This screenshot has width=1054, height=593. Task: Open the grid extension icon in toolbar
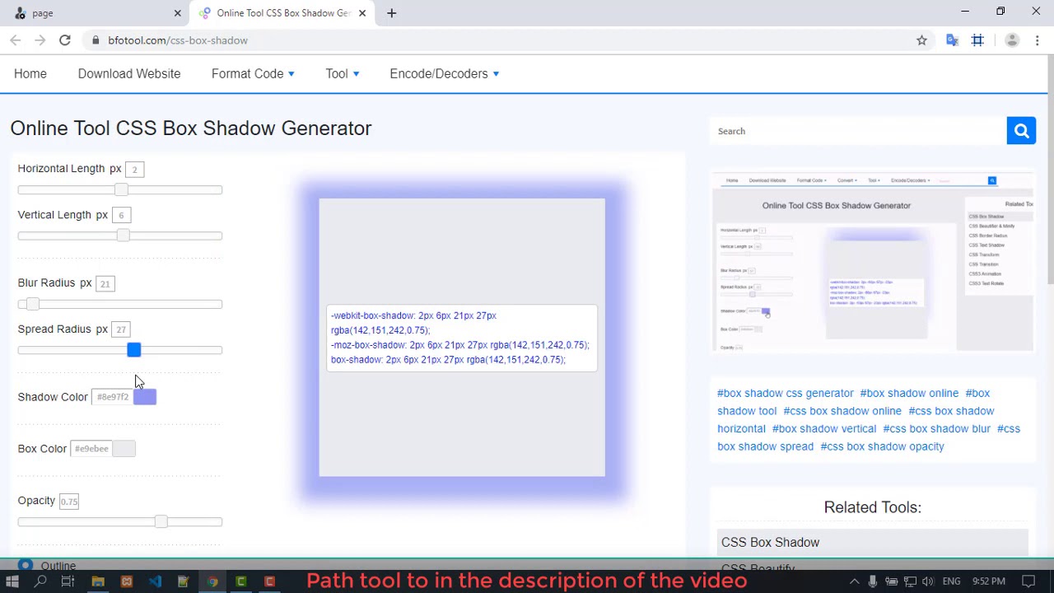tap(978, 40)
